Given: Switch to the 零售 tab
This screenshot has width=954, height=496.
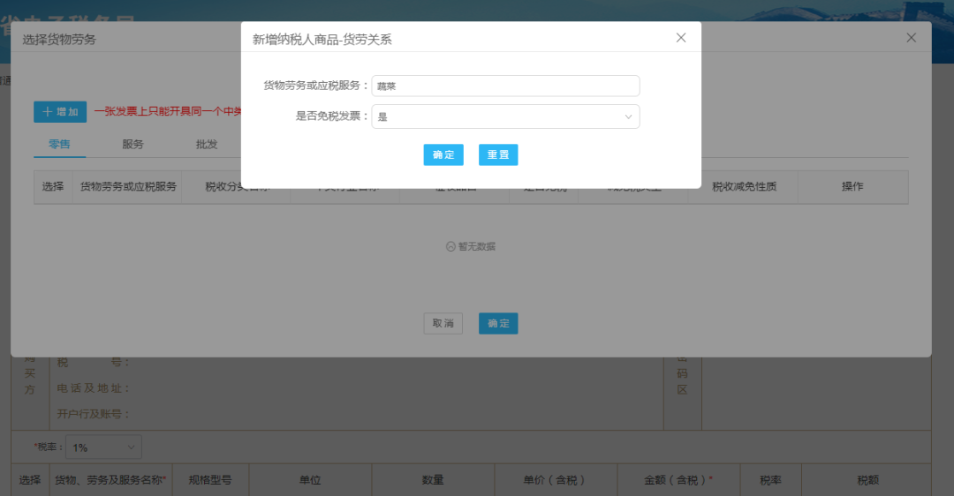Looking at the screenshot, I should 60,145.
